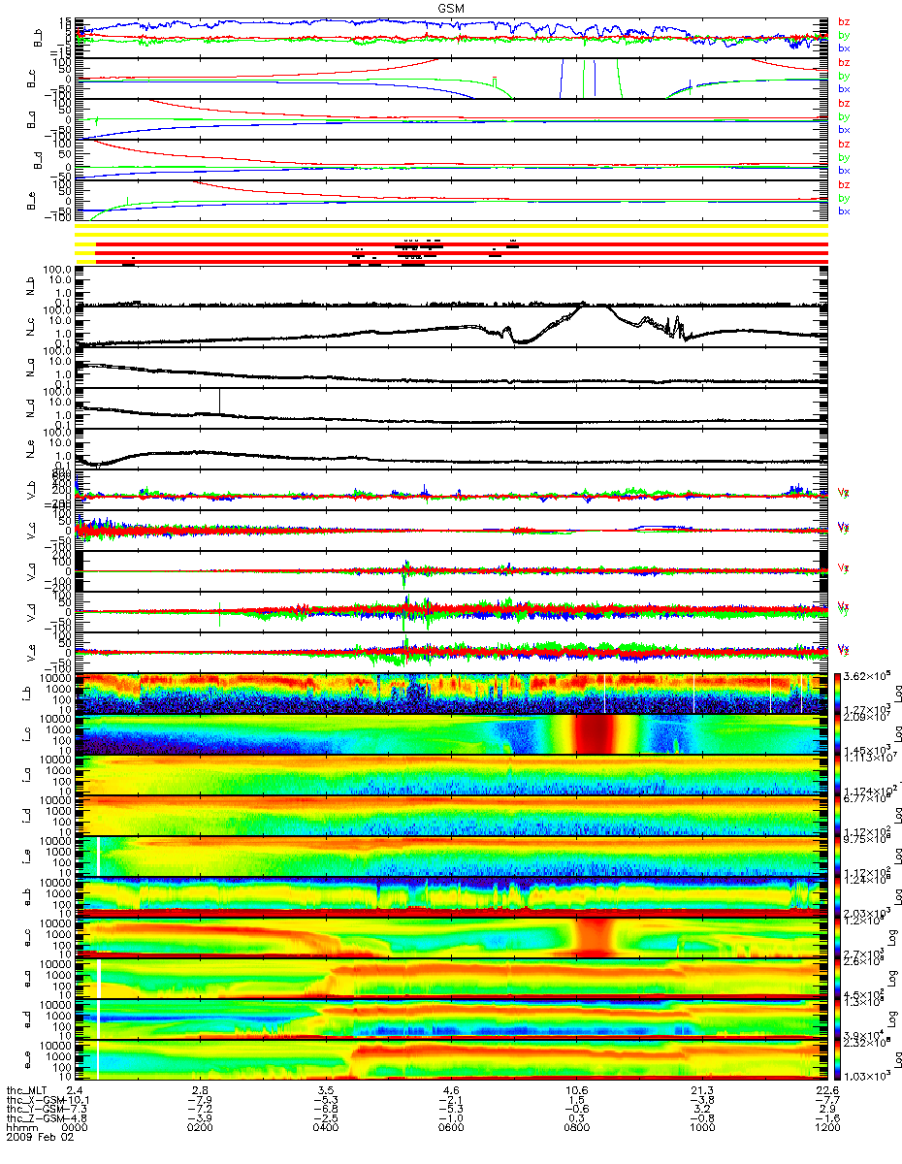Click the by legend beside the B_c panel
The width and height of the screenshot is (902, 1164).
pyautogui.click(x=844, y=76)
